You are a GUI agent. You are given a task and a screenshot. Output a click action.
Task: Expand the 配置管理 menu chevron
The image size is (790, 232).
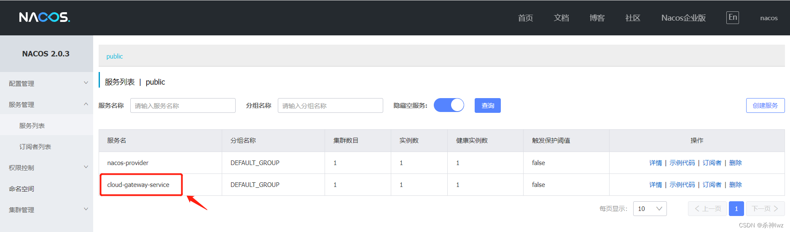pos(86,83)
